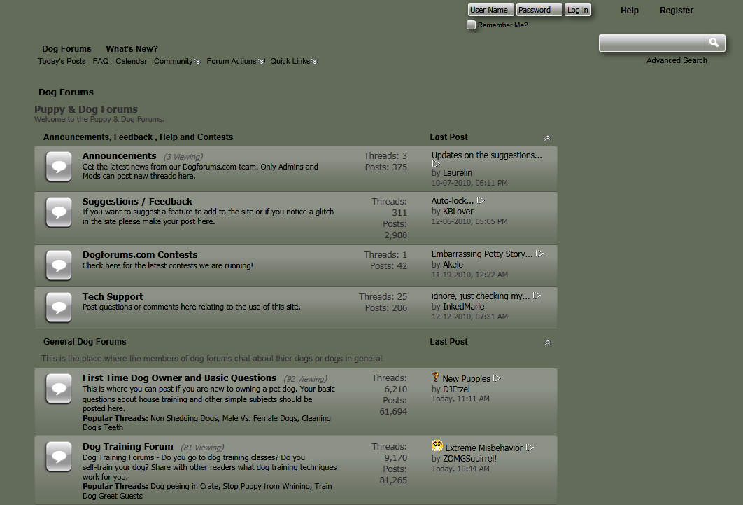
Task: Click the User Name input field
Action: 491,10
